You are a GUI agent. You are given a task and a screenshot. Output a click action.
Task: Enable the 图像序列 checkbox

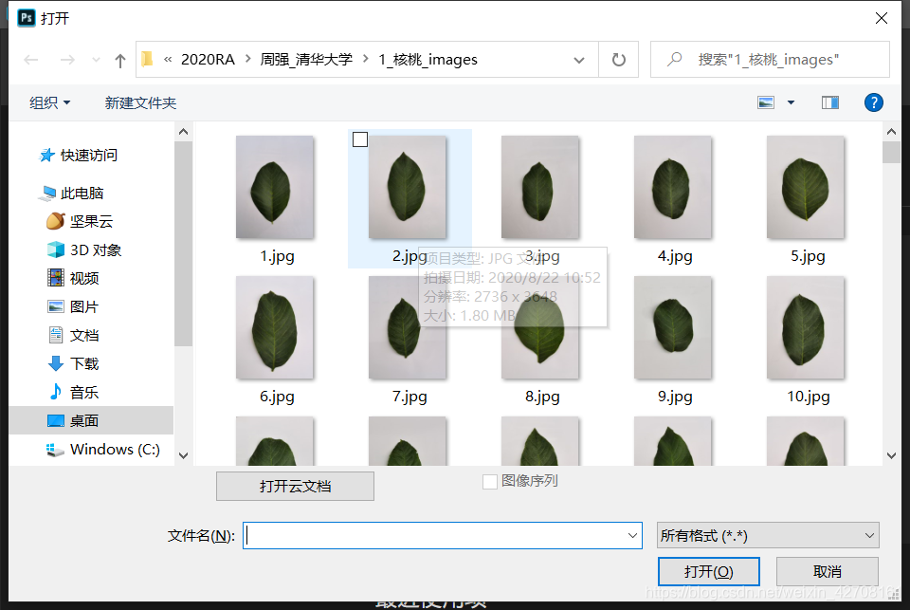pyautogui.click(x=489, y=481)
